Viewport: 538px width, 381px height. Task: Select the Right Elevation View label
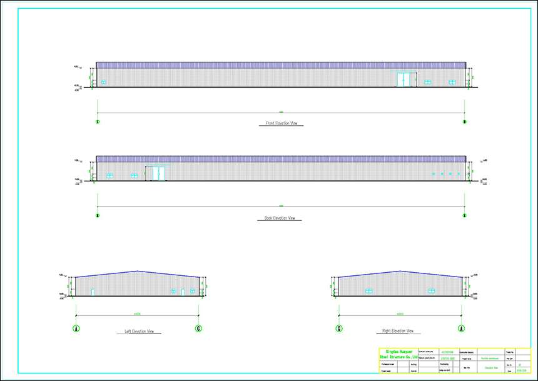click(397, 331)
